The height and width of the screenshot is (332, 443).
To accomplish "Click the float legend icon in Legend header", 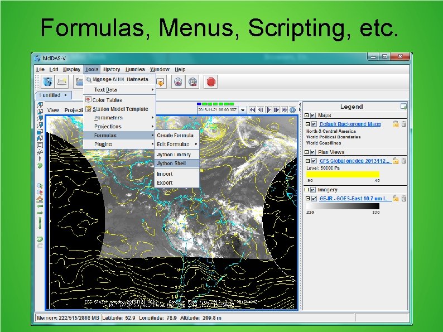I will click(x=403, y=107).
